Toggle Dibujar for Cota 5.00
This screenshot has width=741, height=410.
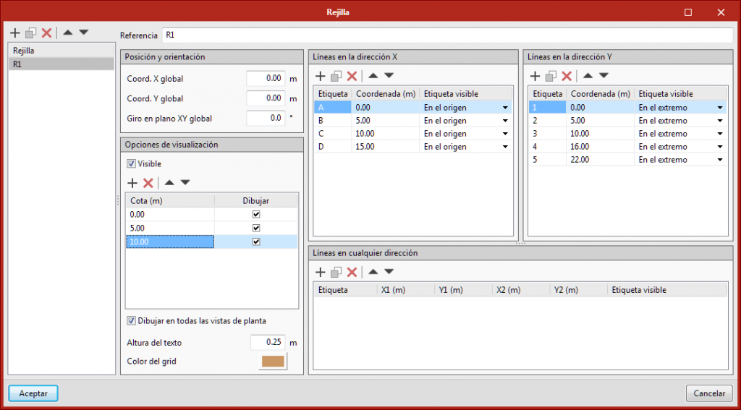pyautogui.click(x=256, y=229)
